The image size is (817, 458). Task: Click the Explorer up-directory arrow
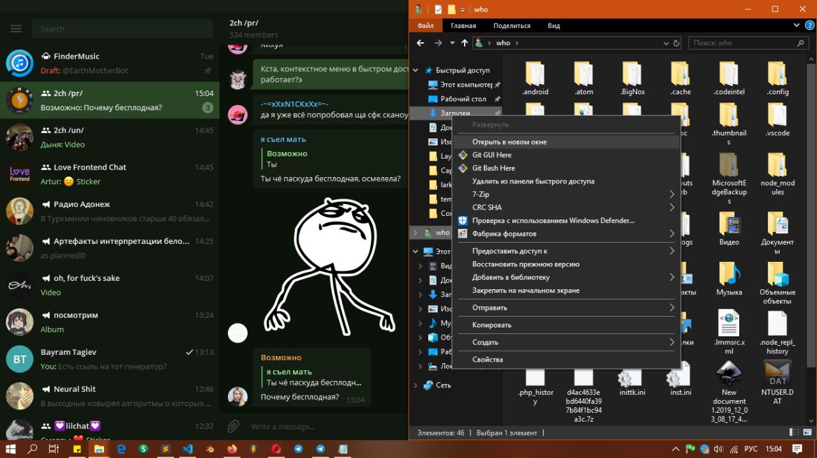(464, 43)
